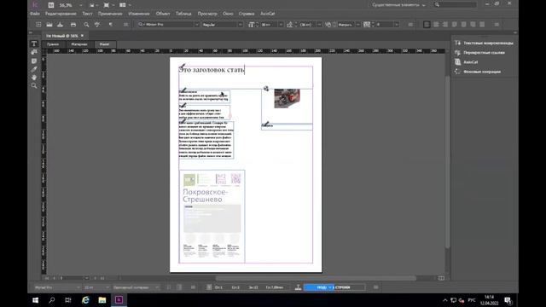Switch to the Материал view tab
This screenshot has height=307, width=546.
(79, 44)
